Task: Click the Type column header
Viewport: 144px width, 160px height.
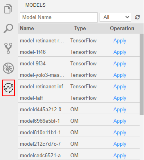Action: coord(80,29)
